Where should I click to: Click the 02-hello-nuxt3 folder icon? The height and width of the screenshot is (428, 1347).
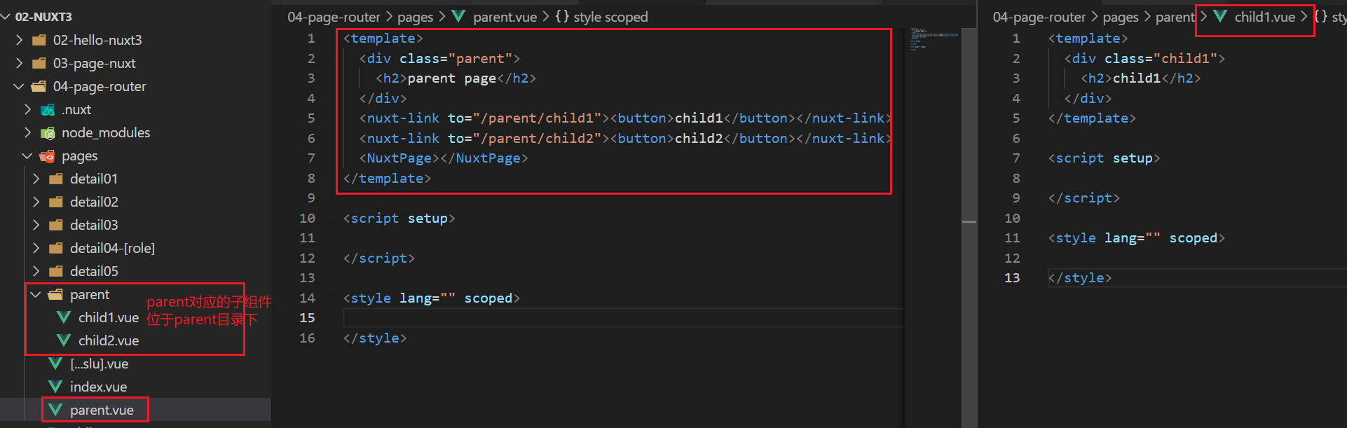[39, 40]
